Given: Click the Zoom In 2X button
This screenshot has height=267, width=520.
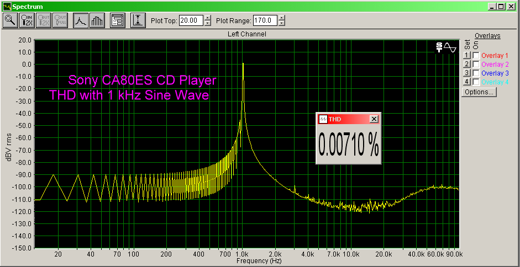Looking at the screenshot, I should click(x=27, y=20).
